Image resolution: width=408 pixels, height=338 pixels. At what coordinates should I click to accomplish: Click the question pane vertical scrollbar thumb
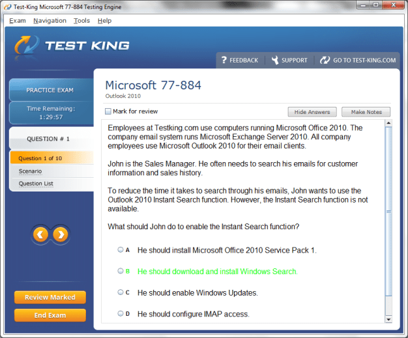388,211
